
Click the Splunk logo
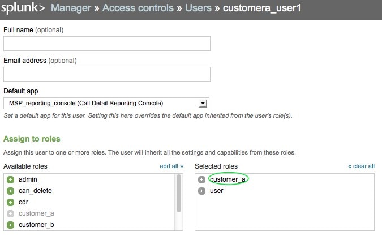click(x=23, y=9)
